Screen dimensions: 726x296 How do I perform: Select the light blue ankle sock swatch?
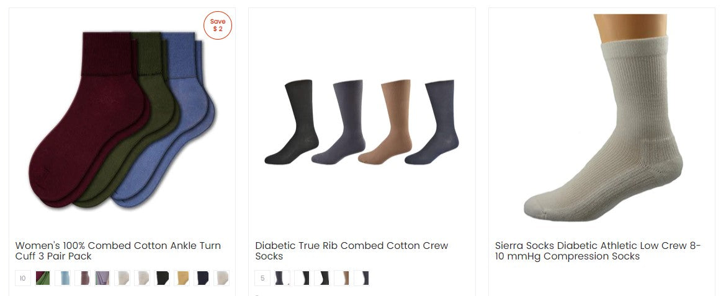point(63,278)
